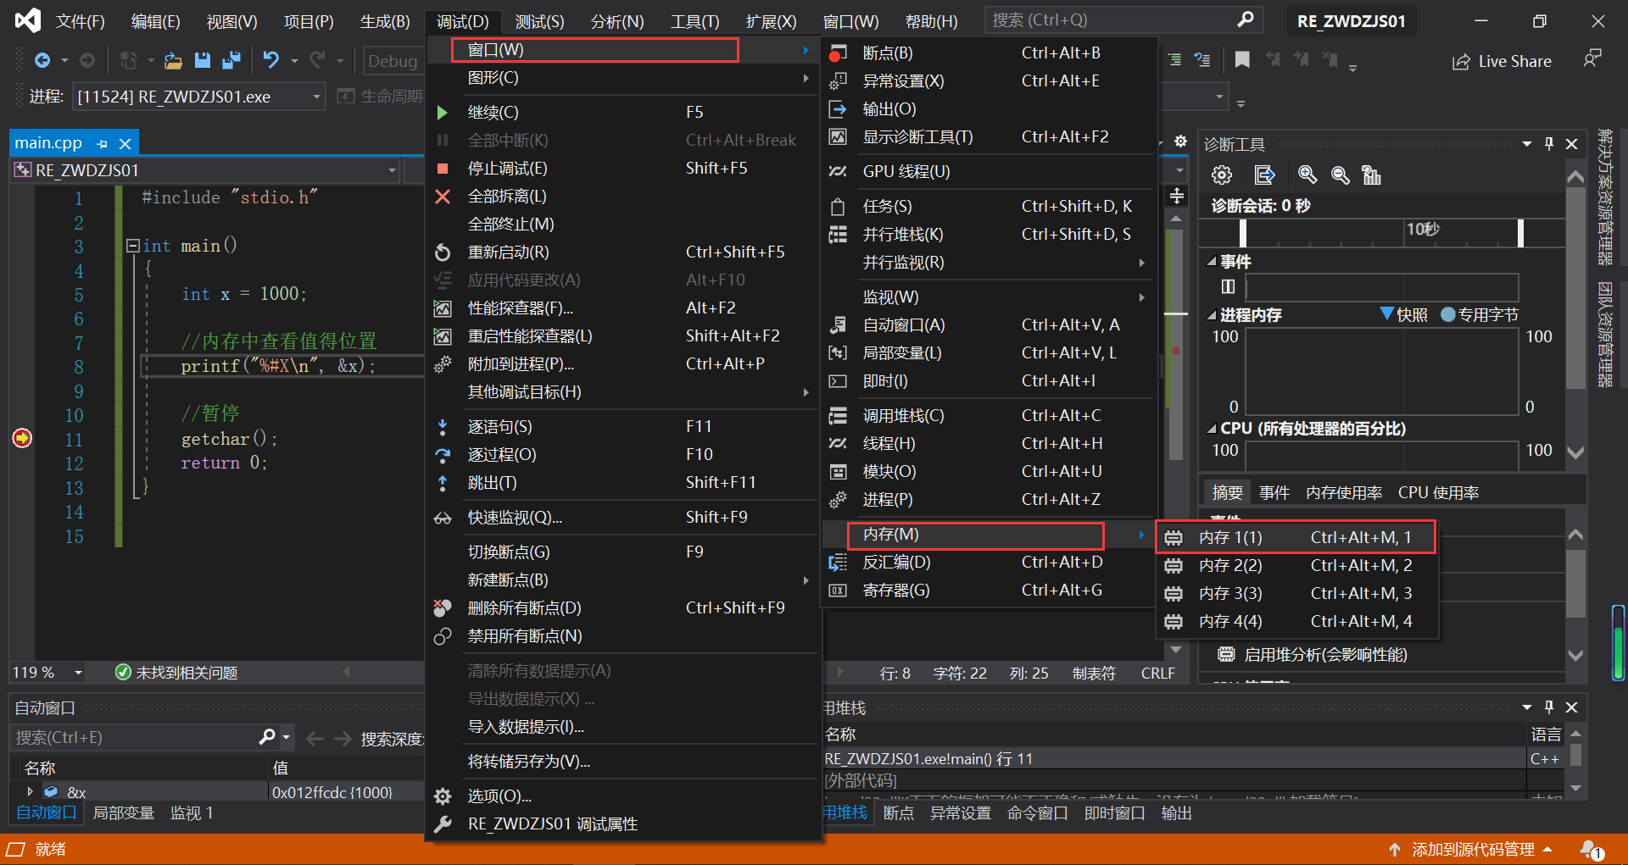Switch to Locals tab at bottom
This screenshot has width=1628, height=865.
[x=124, y=812]
